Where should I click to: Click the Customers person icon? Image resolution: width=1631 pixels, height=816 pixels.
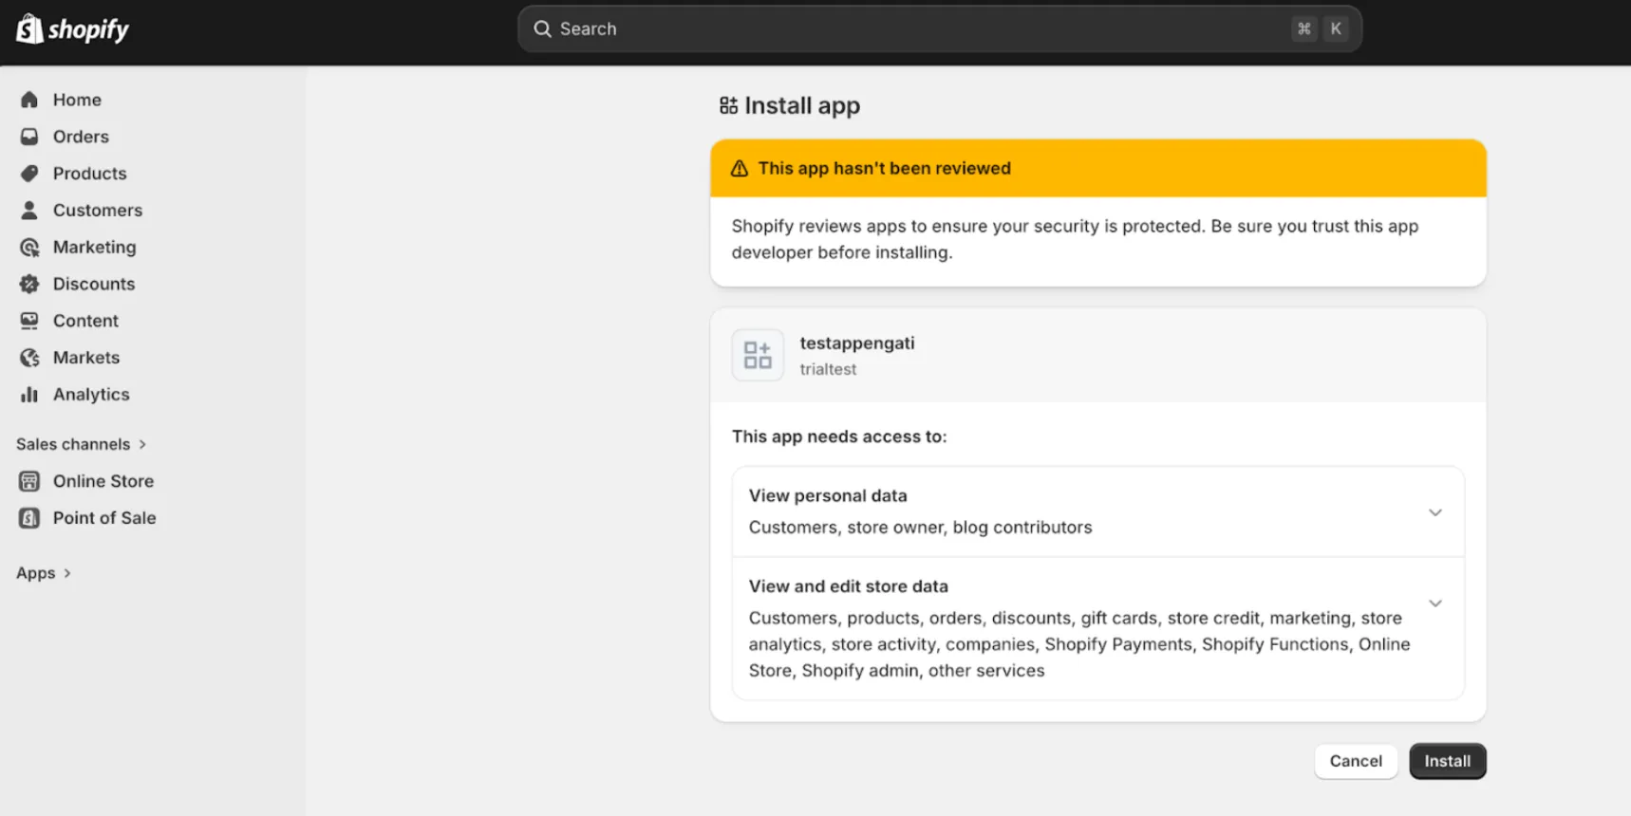pos(29,210)
